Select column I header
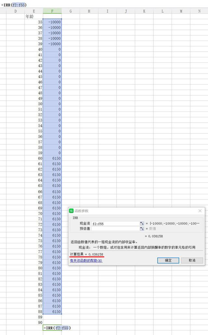The height and width of the screenshot is (335, 208). (x=107, y=11)
